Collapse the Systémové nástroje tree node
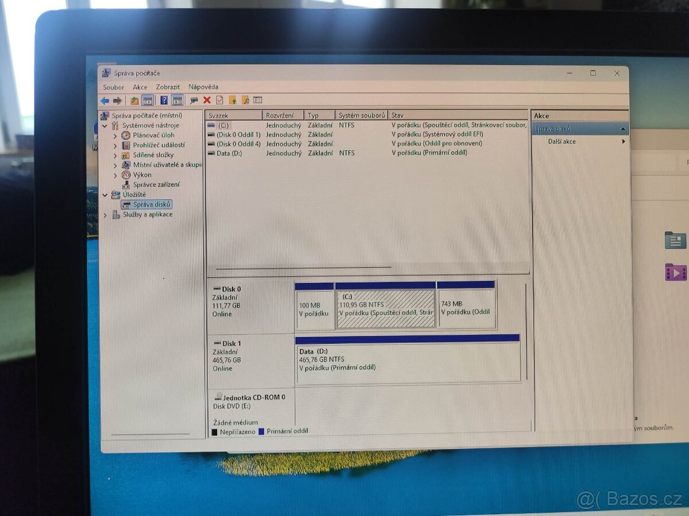The width and height of the screenshot is (689, 516). 104,126
